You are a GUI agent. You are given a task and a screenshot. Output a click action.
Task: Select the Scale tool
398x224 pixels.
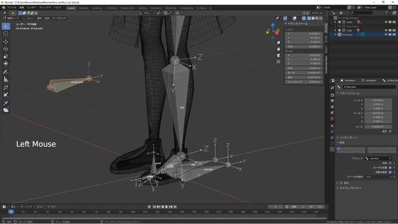coord(6,57)
